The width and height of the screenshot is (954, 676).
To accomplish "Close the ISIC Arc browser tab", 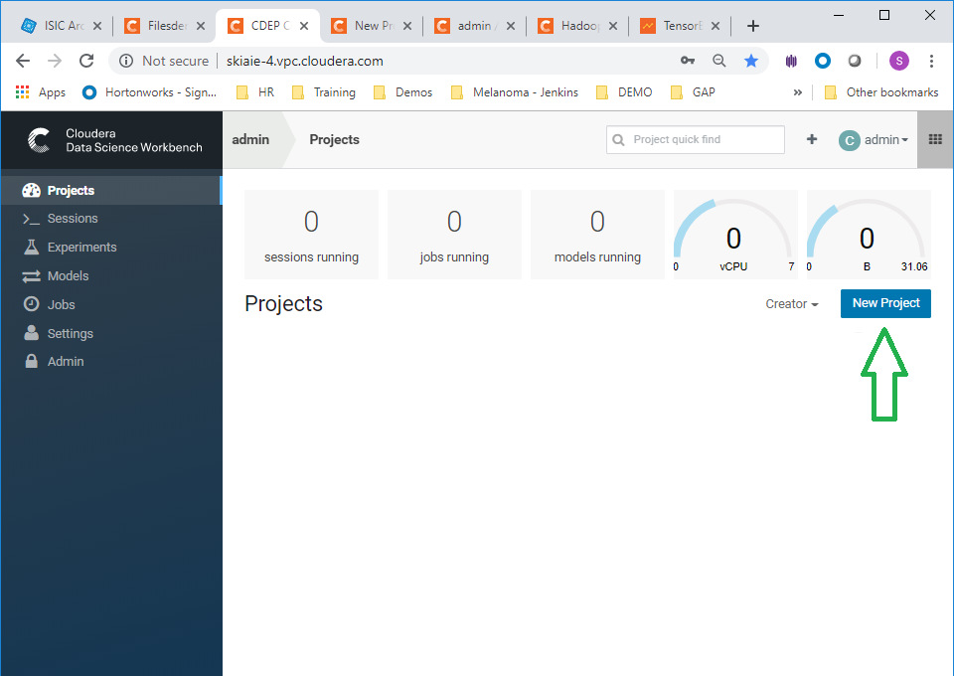I will click(97, 26).
